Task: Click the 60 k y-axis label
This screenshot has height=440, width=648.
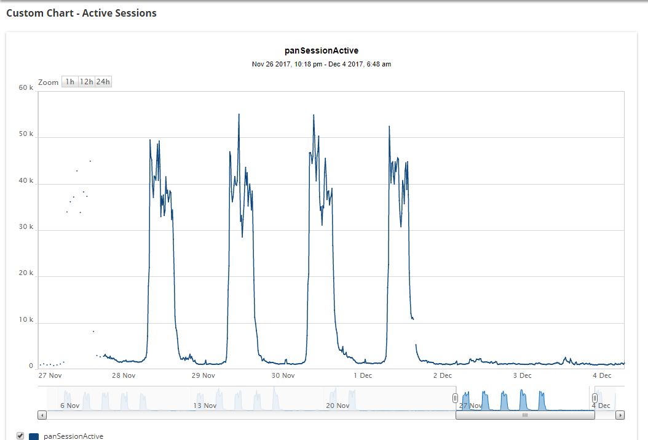Action: [x=26, y=87]
